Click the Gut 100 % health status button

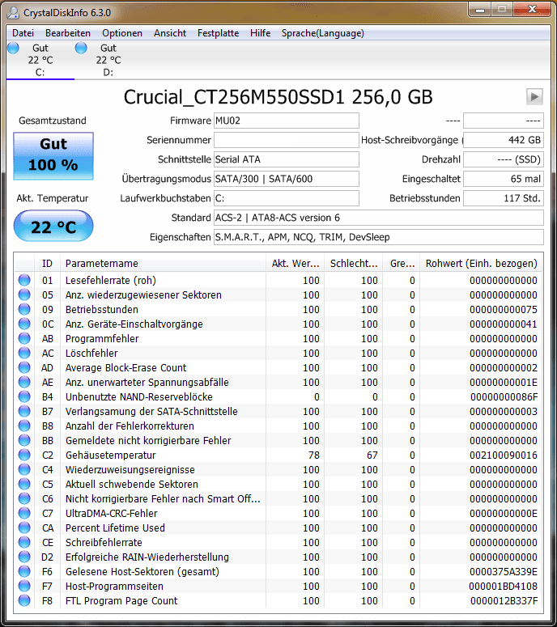pos(53,156)
